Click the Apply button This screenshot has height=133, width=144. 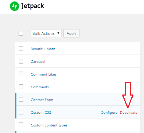[71, 33]
